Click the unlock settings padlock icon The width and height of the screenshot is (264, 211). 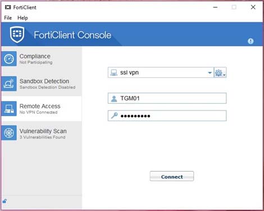pos(4,201)
